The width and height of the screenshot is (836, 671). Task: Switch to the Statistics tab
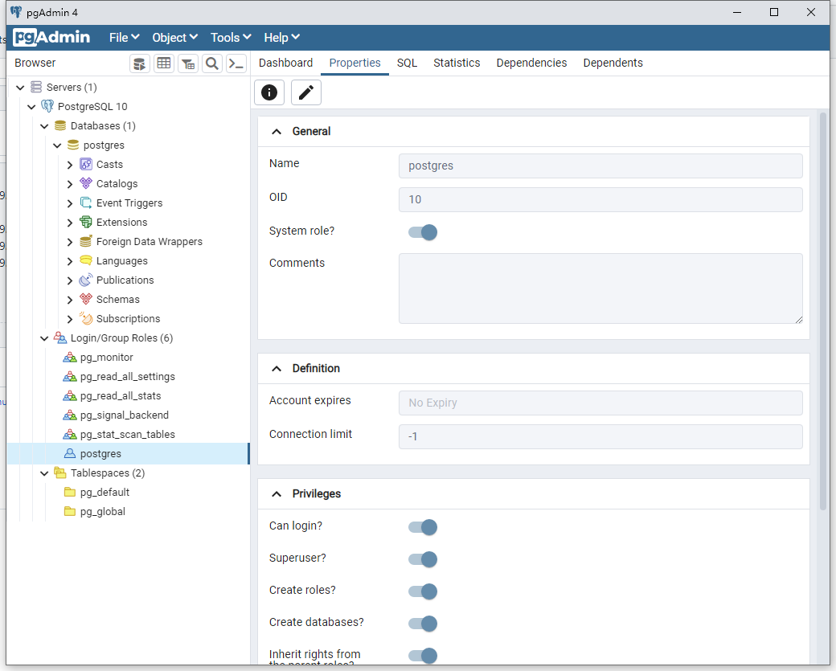tap(457, 63)
